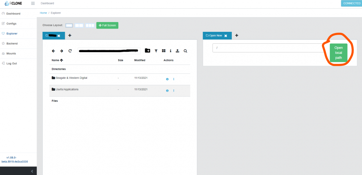
Task: Close the redacted left pane tab
Action: click(59, 36)
